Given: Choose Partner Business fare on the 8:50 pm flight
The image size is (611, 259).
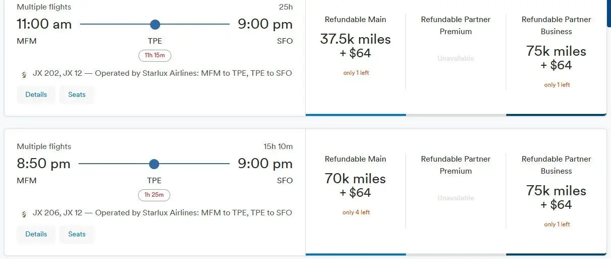Looking at the screenshot, I should [x=556, y=198].
